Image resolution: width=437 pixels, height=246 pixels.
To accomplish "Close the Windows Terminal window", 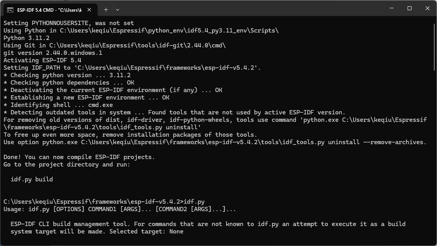I will [x=427, y=8].
